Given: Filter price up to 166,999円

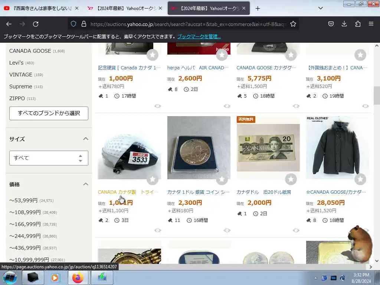Looking at the screenshot, I should coord(25,224).
